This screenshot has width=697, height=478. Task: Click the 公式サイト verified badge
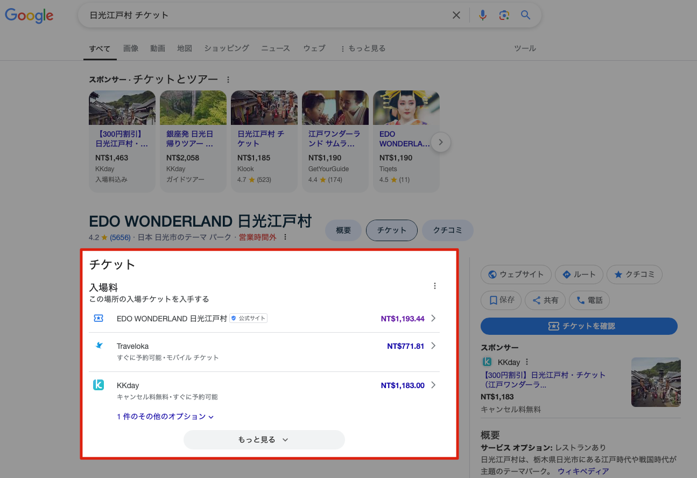pyautogui.click(x=249, y=318)
